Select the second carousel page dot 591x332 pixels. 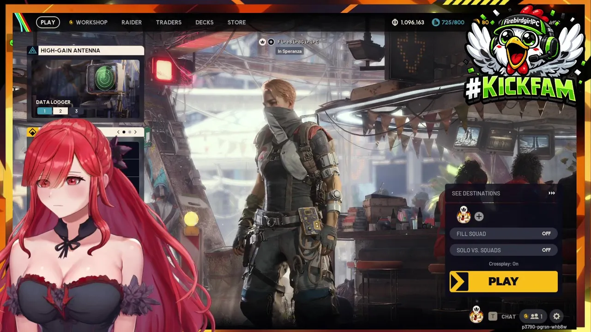(130, 132)
